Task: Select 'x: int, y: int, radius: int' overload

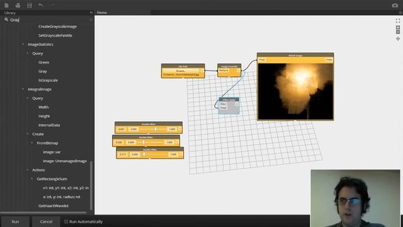Action: [x=62, y=197]
